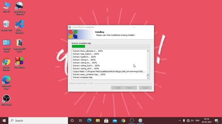The image size is (222, 124).
Task: Select the 'Extract: vstring.h... 100%' log line
Action: tap(84, 60)
